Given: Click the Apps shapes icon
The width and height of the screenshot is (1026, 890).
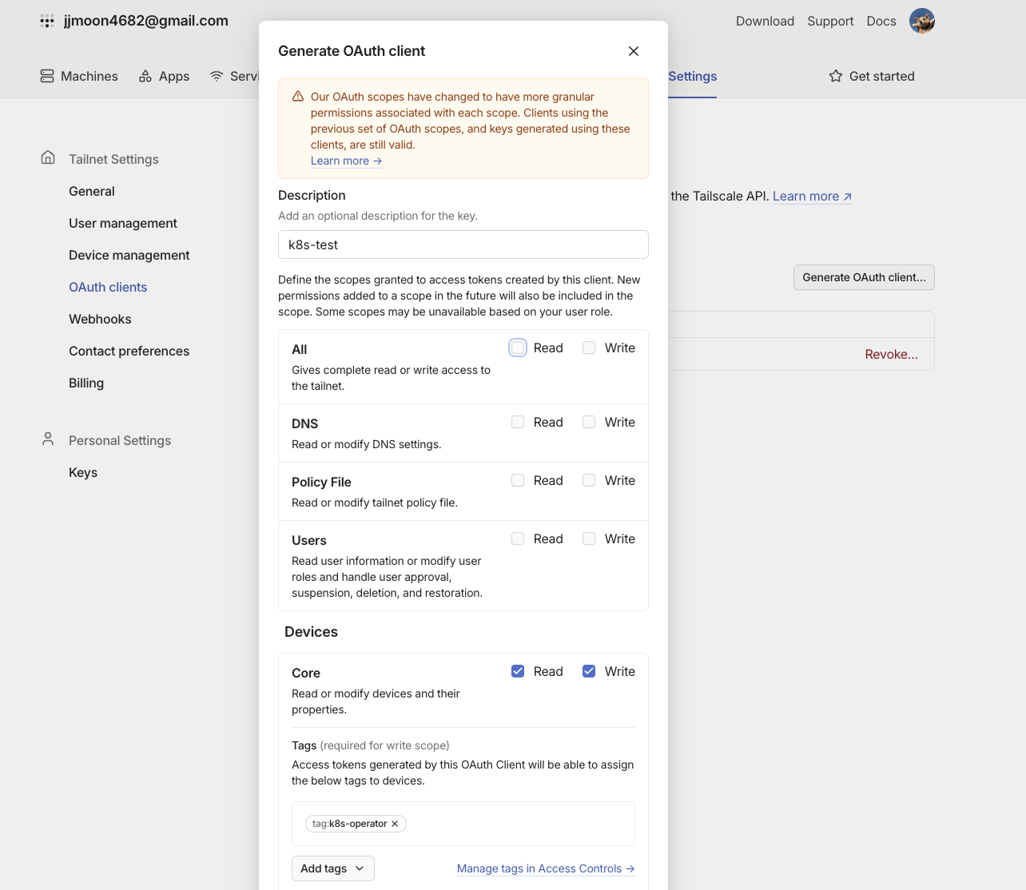Looking at the screenshot, I should 145,76.
